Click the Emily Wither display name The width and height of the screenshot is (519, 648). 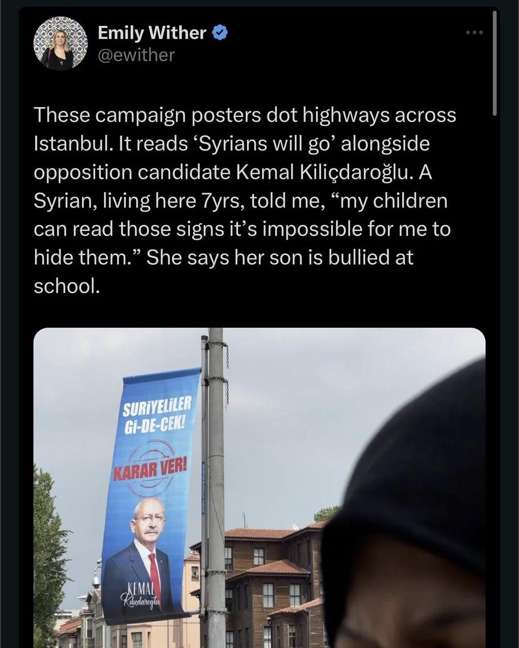(152, 33)
